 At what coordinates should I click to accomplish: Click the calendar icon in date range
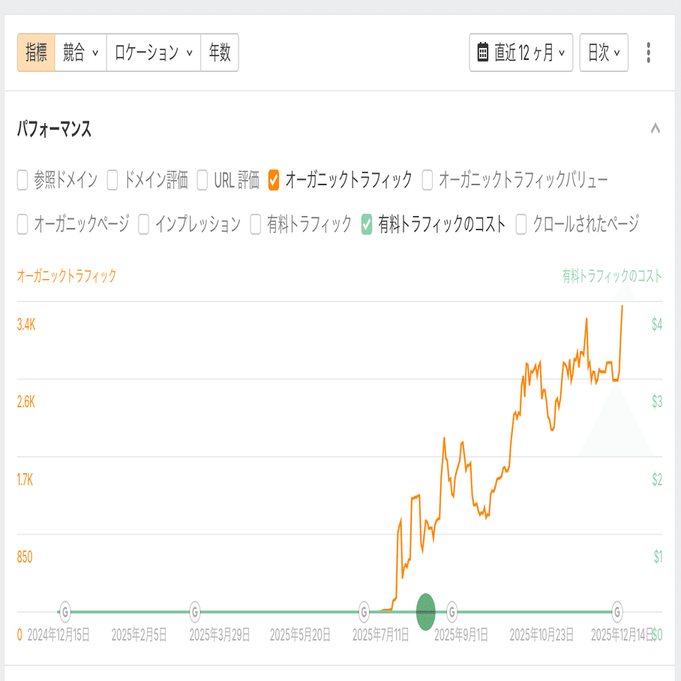tap(483, 52)
